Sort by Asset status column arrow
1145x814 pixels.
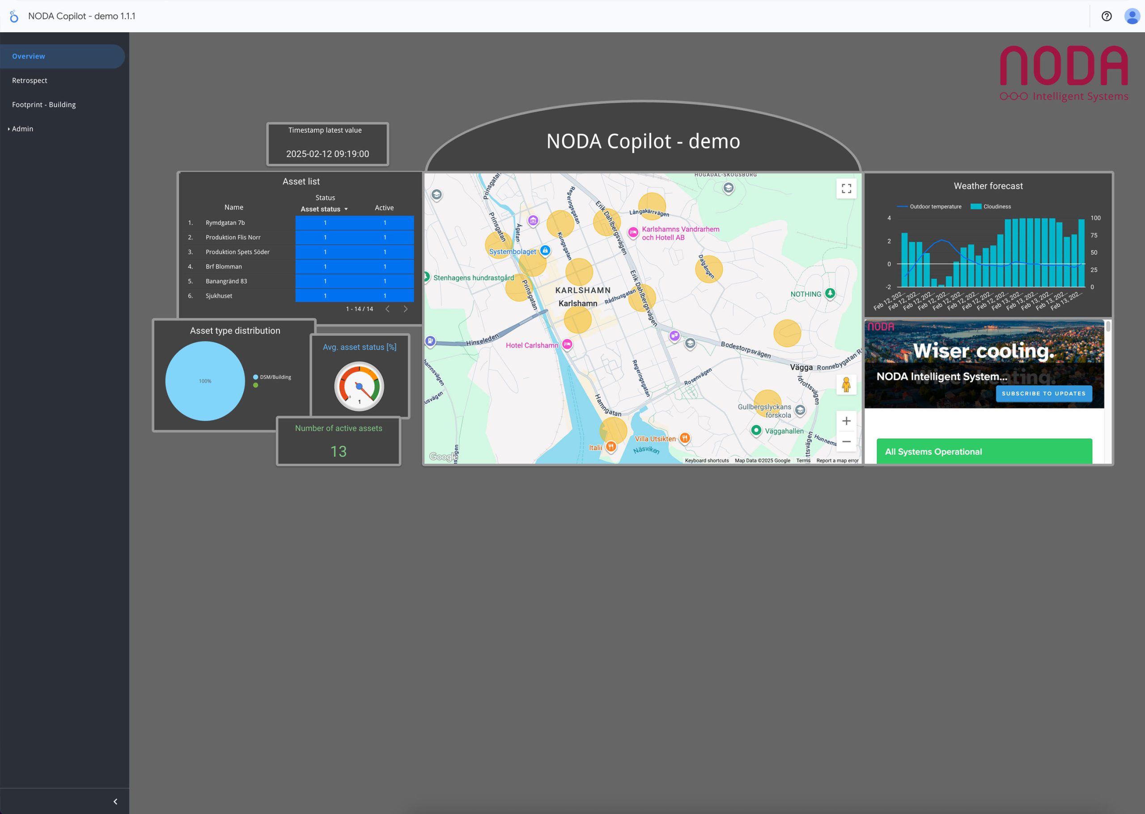[346, 209]
